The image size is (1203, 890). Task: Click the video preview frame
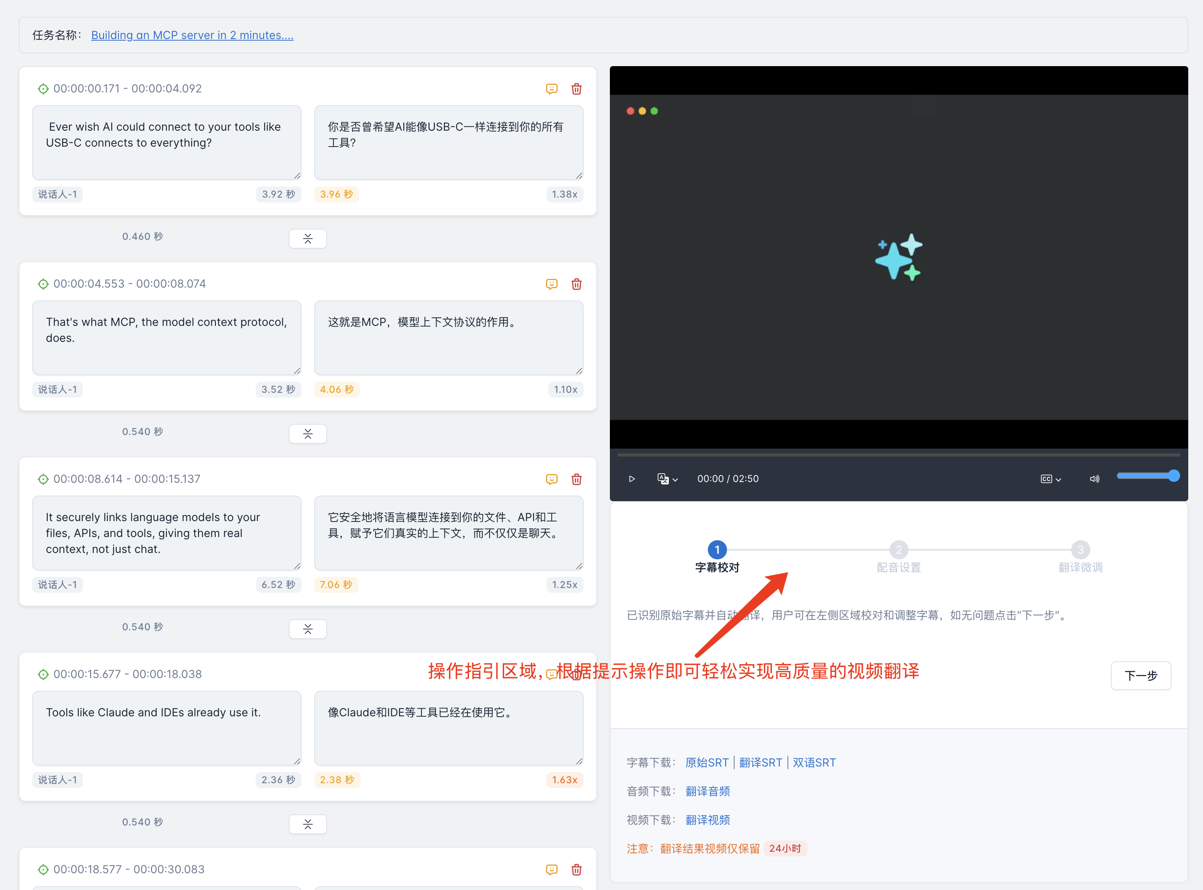[899, 257]
